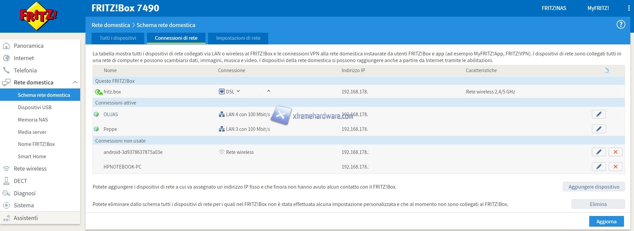Viewport: 634px width, 231px height.
Task: Open the three-dot menu in header
Action: [629, 8]
